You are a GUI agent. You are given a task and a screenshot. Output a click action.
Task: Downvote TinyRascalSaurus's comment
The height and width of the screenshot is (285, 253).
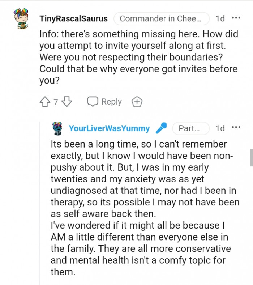pos(67,102)
